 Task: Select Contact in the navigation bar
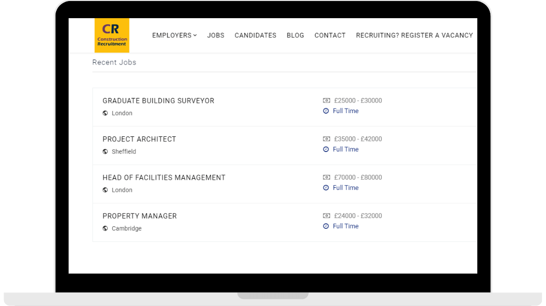pos(330,35)
